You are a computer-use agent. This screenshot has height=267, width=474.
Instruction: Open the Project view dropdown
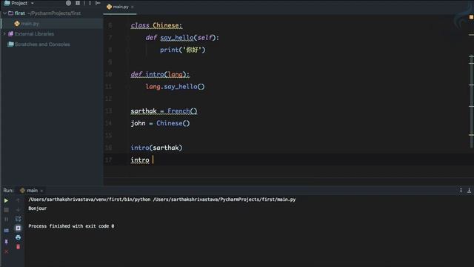(x=19, y=3)
